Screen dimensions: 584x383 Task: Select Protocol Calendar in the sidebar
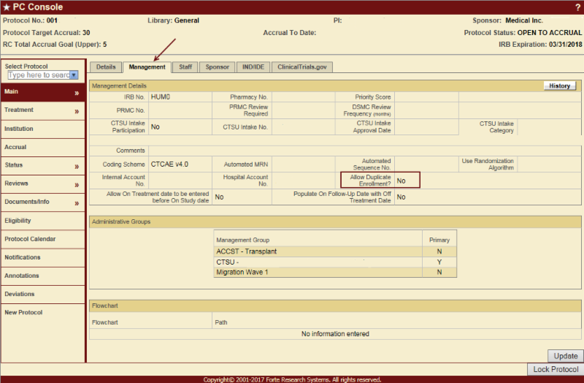coord(30,239)
